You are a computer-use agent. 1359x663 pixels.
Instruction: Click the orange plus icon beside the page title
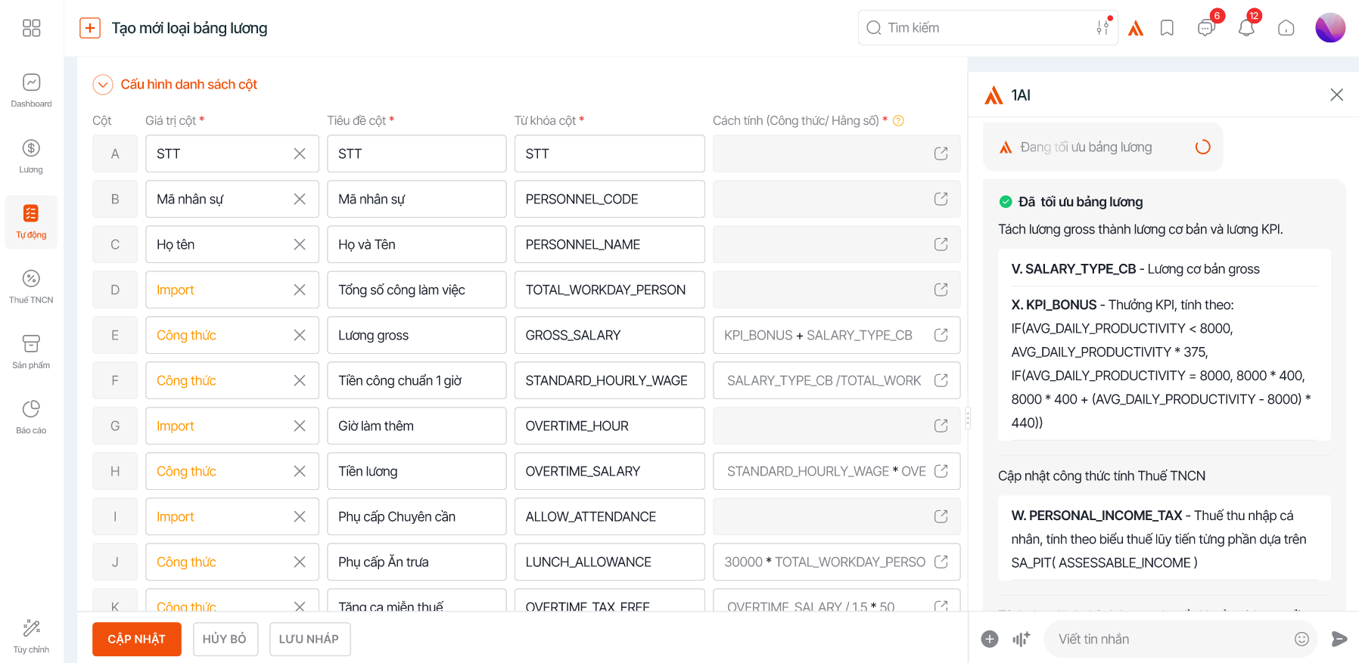(90, 28)
